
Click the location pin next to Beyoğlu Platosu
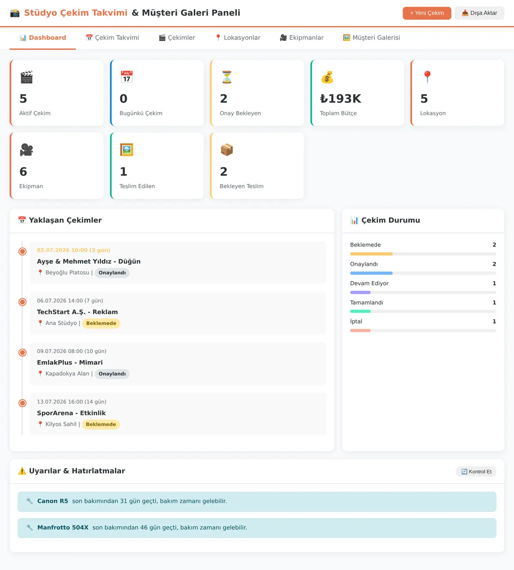pyautogui.click(x=40, y=273)
